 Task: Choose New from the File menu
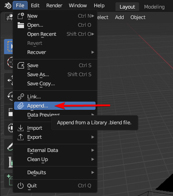pyautogui.click(x=55, y=16)
